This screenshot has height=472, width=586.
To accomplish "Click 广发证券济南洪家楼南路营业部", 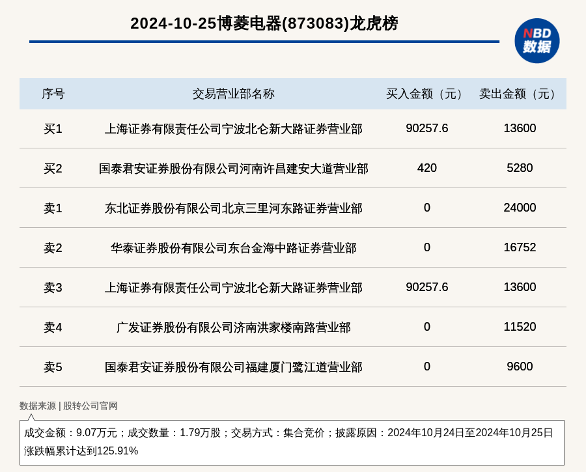I will click(x=234, y=327).
